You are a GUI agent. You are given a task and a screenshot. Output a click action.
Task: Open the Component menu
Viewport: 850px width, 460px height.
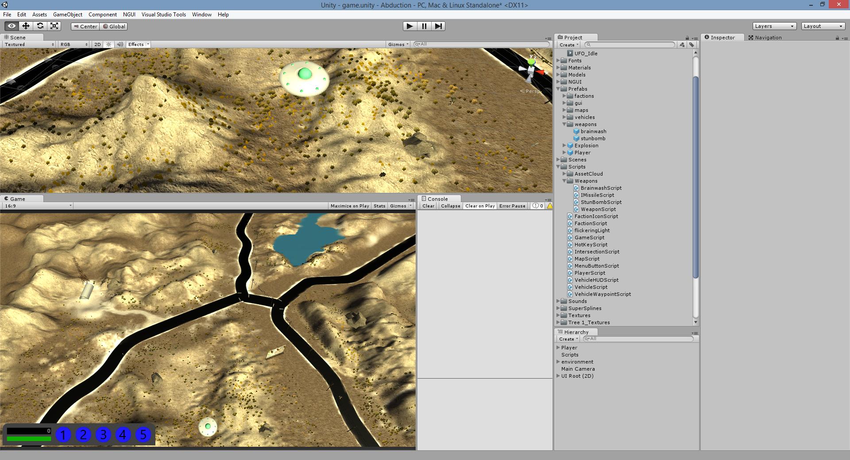[102, 15]
